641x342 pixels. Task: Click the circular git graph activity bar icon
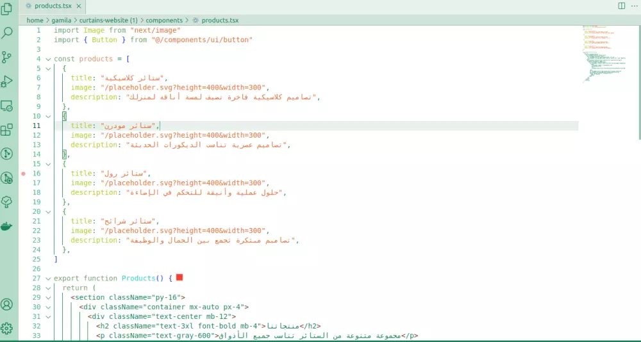[6, 154]
